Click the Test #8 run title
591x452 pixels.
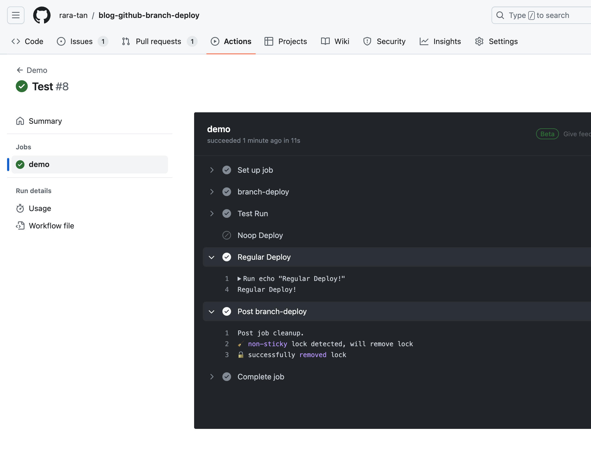pyautogui.click(x=50, y=86)
